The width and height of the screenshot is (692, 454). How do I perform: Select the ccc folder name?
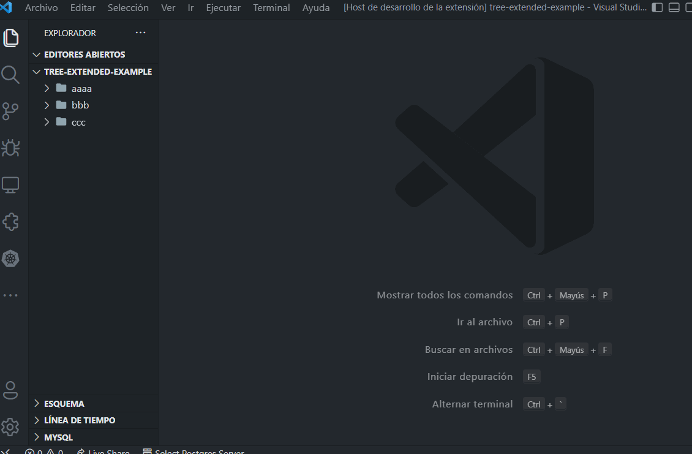pos(78,123)
